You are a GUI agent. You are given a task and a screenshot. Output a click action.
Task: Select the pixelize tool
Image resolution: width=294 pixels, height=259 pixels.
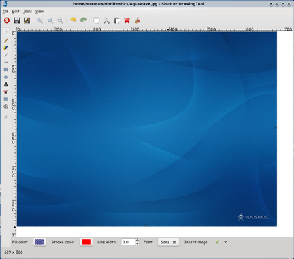(x=6, y=99)
